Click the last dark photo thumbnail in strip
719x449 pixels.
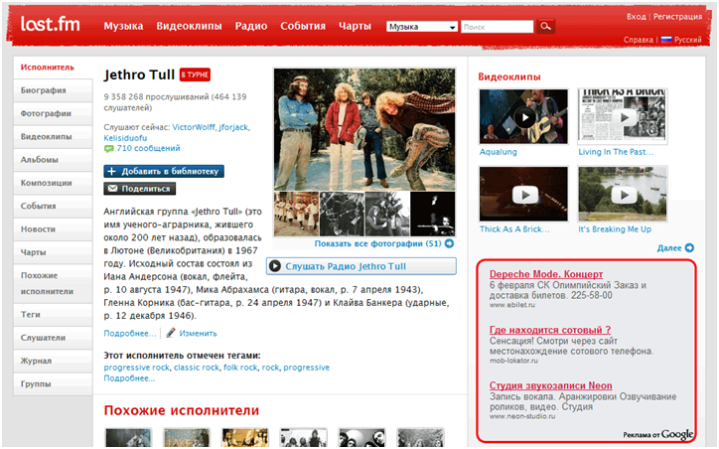[x=432, y=214]
